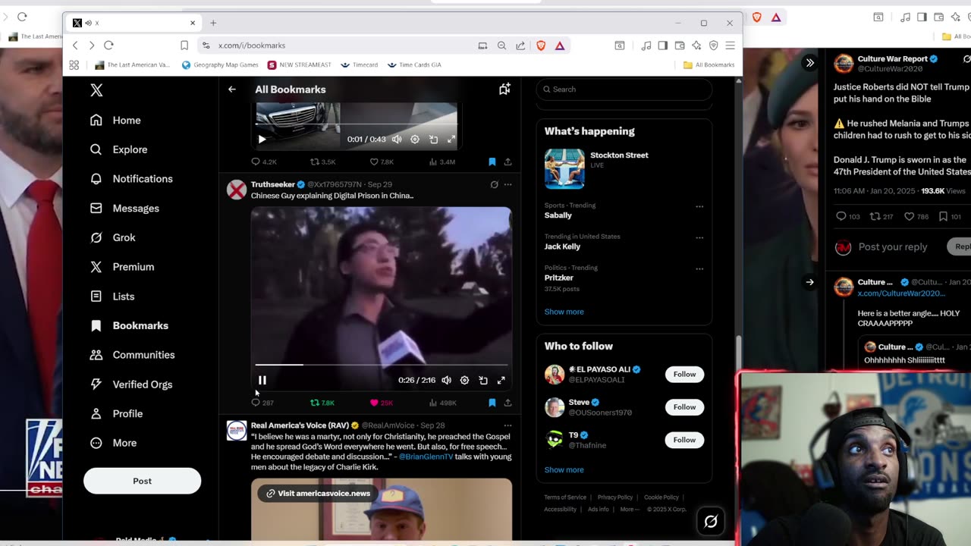Enter fullscreen on the 2:16 video
Image resolution: width=971 pixels, height=546 pixels.
(501, 380)
